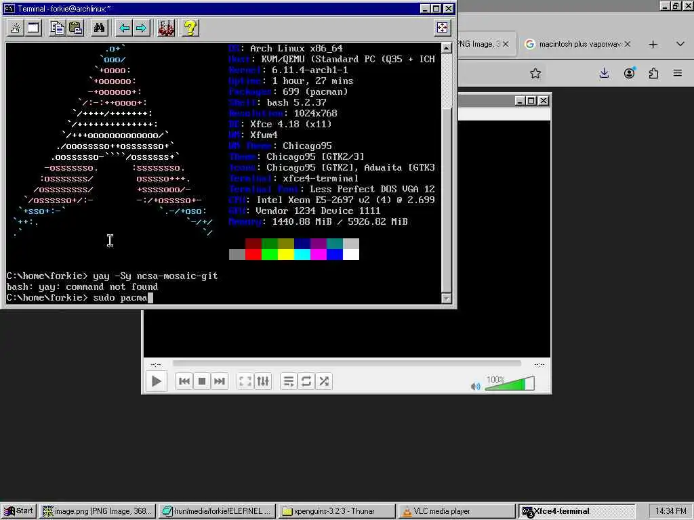Click 'bash: yay: command not found' text
The height and width of the screenshot is (520, 694).
pos(82,286)
